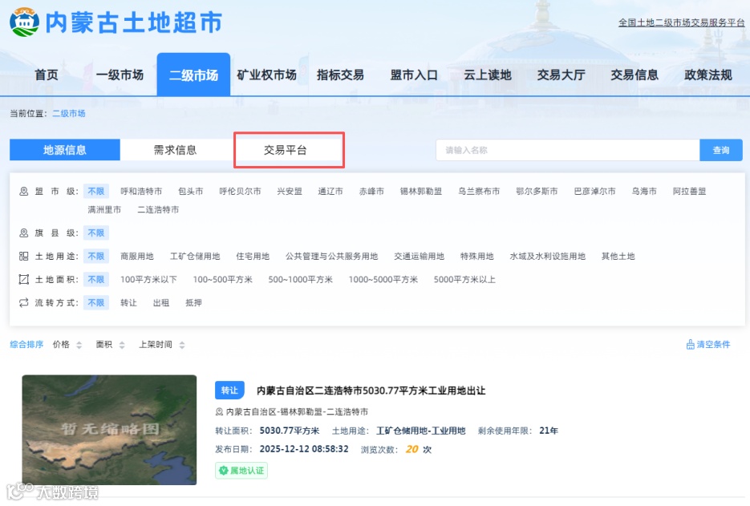Image resolution: width=750 pixels, height=506 pixels.
Task: Click the eraser icon beside 清空条件
Action: pos(688,343)
